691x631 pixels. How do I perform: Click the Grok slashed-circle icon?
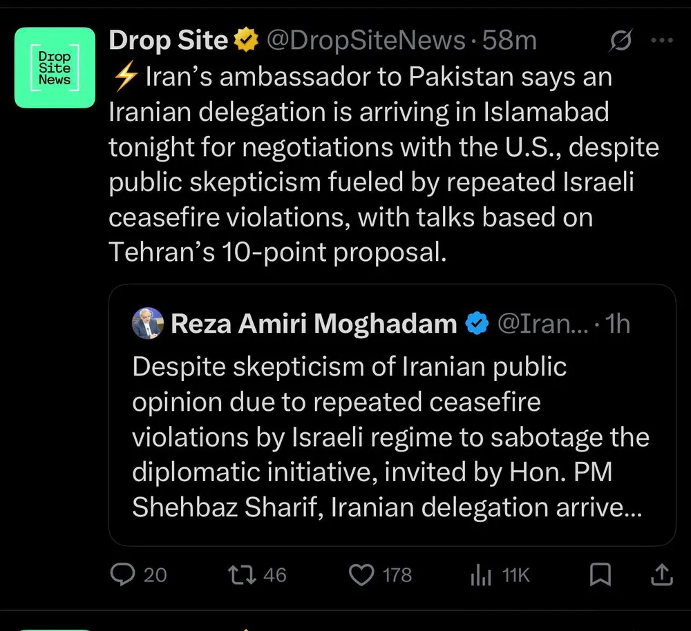click(620, 41)
